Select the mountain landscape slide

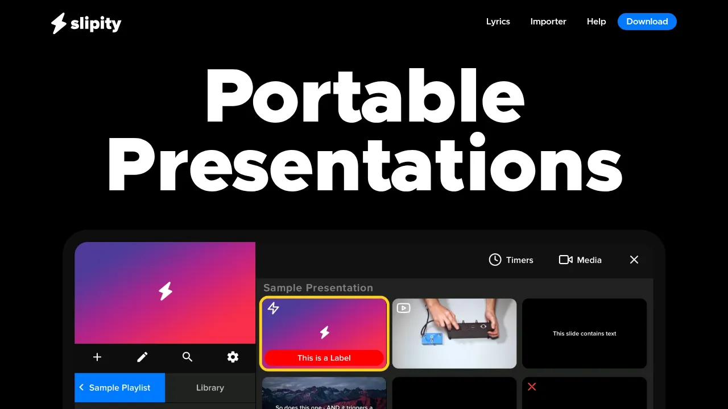(x=324, y=393)
